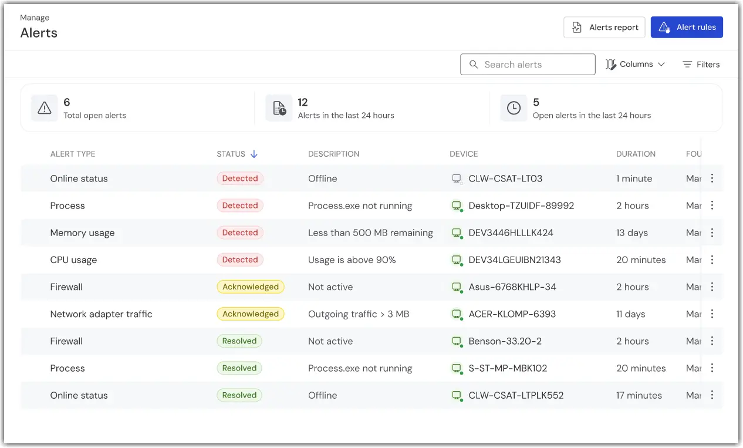
Task: Click the Resolved badge in the S-ST-MP-MBK102 row
Action: tap(239, 368)
